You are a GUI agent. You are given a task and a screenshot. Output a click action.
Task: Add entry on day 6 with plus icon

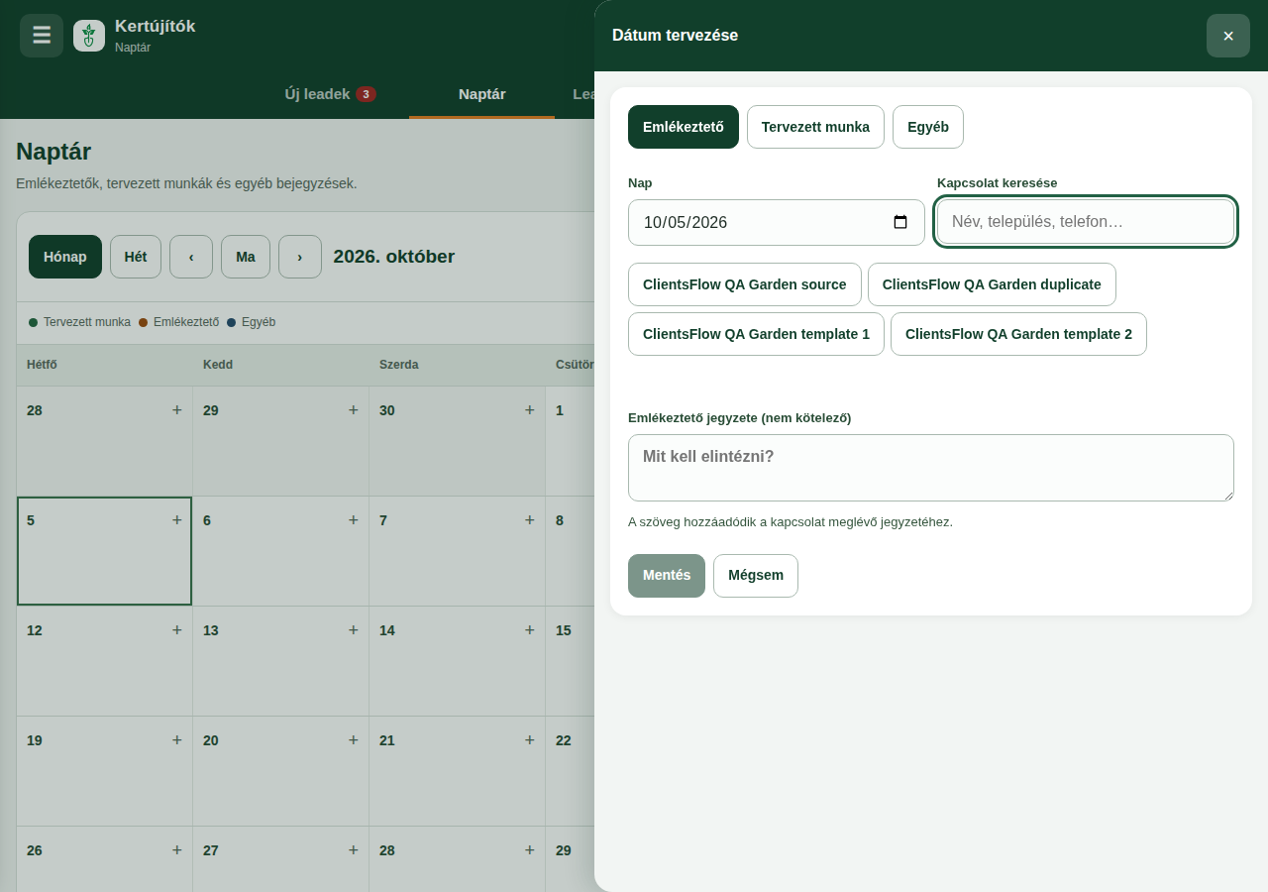[x=354, y=519]
